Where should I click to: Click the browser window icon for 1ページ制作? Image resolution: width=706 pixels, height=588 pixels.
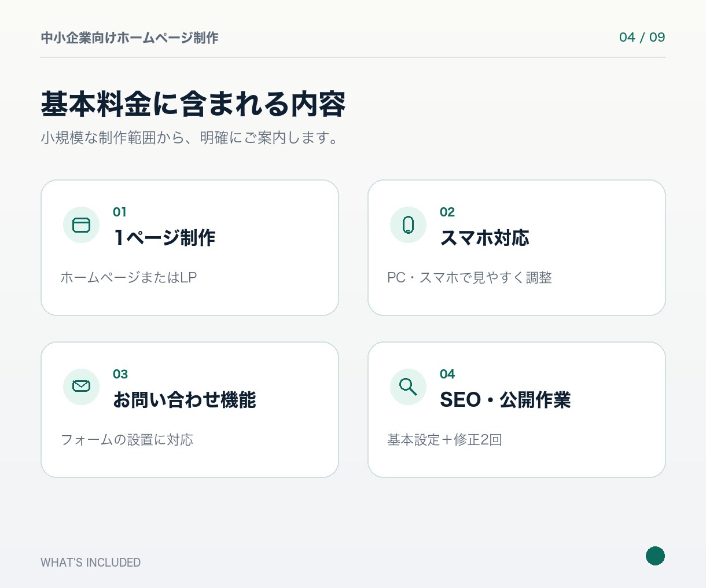pyautogui.click(x=82, y=225)
